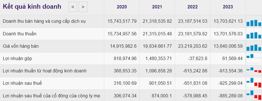The width and height of the screenshot is (262, 101).
Task: Click the Kết quả kinh doanh heading
Action: [32, 7]
